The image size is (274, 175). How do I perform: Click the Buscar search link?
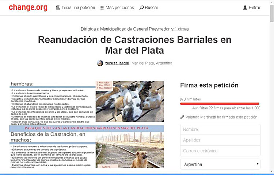[x=151, y=8]
